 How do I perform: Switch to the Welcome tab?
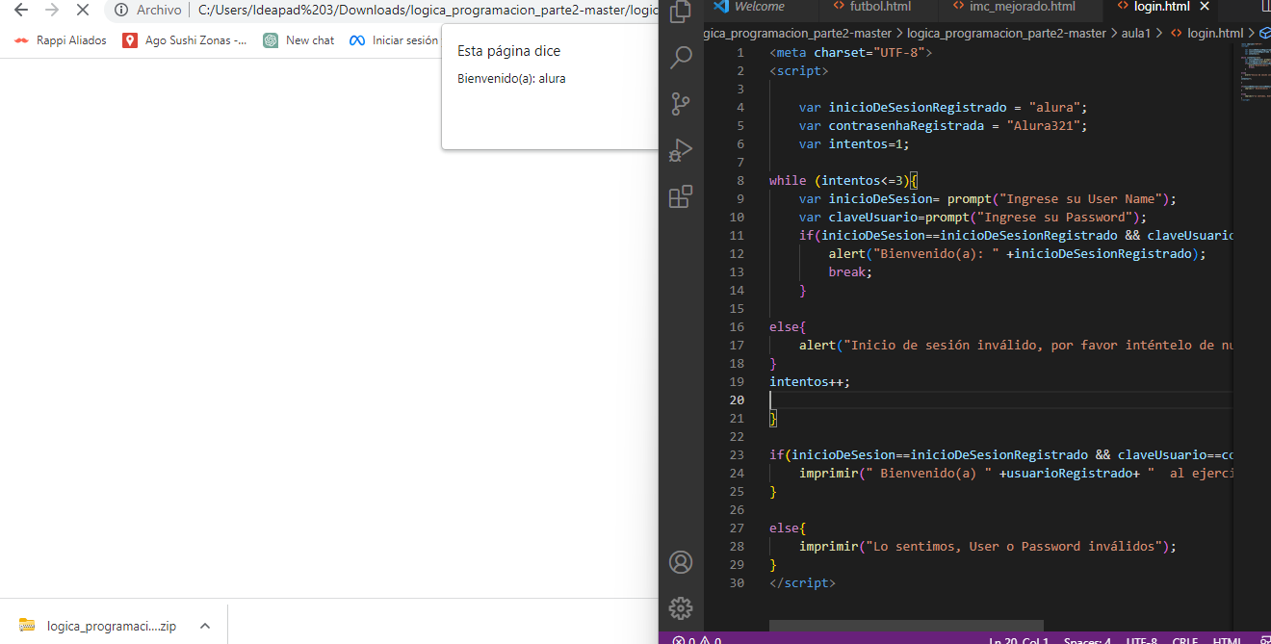pos(759,7)
